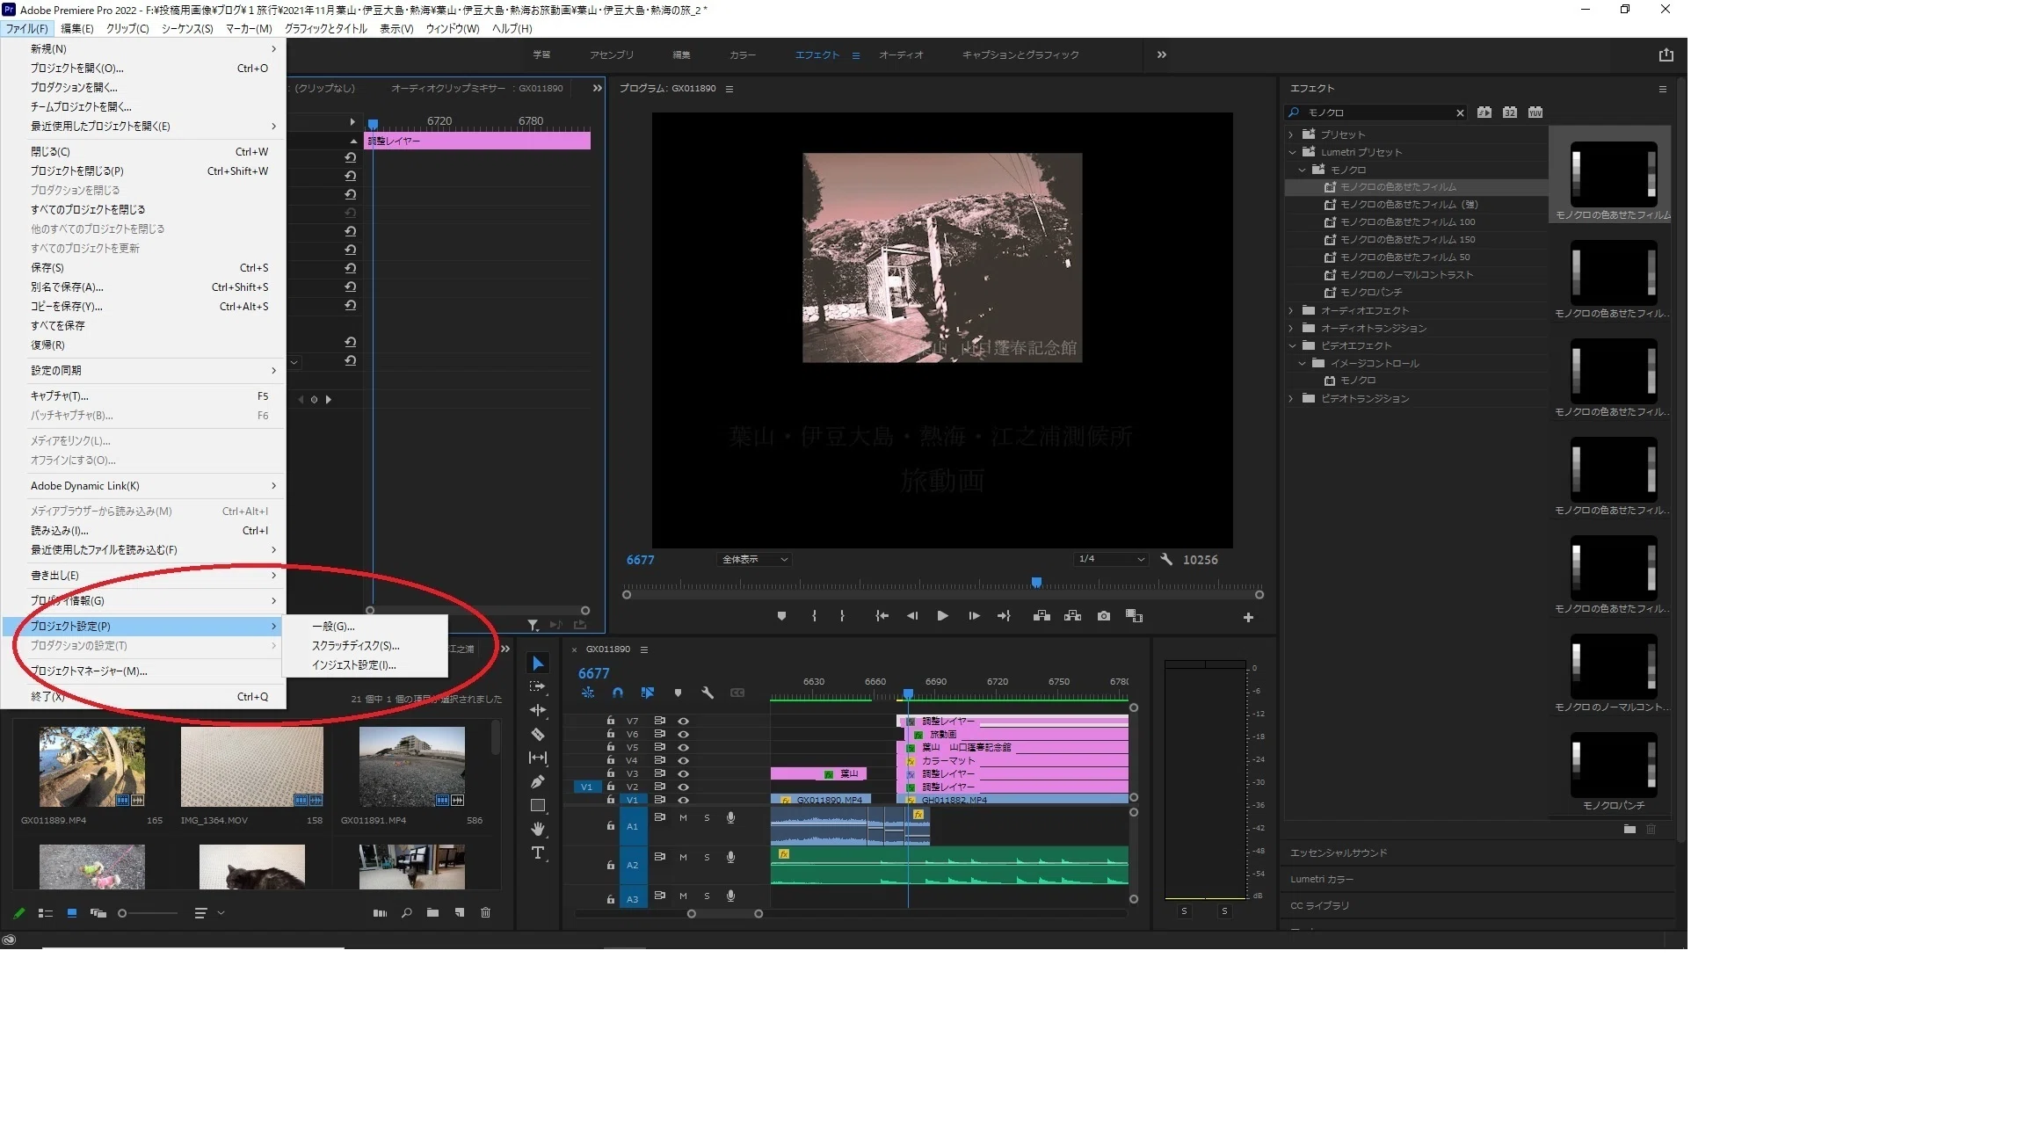Toggle sync lock on V4 track
Image resolution: width=2025 pixels, height=1139 pixels.
pyautogui.click(x=659, y=760)
